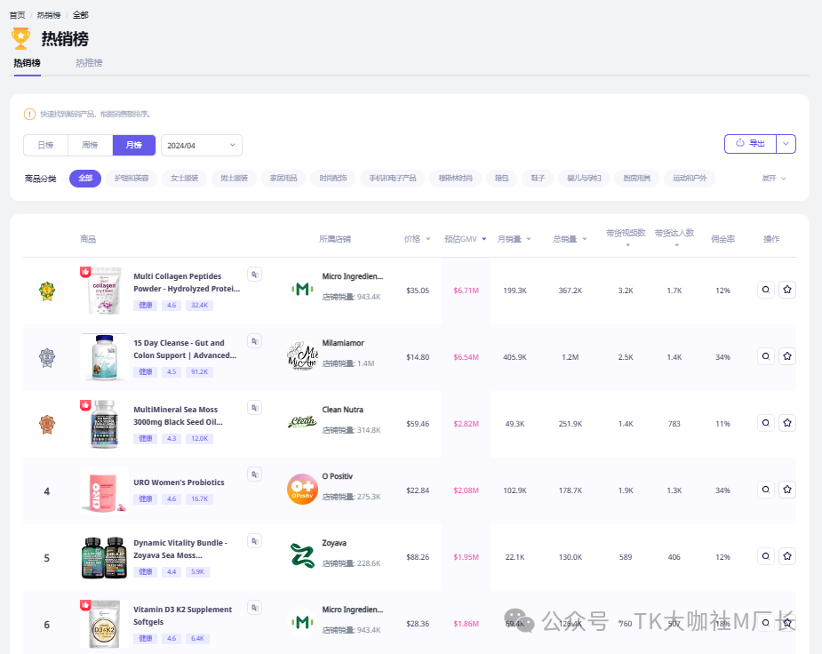Screen dimensions: 822x654
Task: Switch ranking to 日榜 daily view
Action: [x=45, y=145]
